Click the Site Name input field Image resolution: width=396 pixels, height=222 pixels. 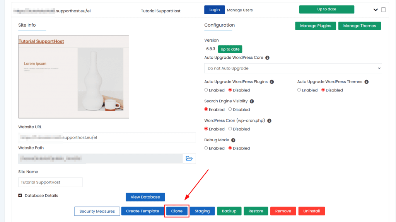[50, 182]
